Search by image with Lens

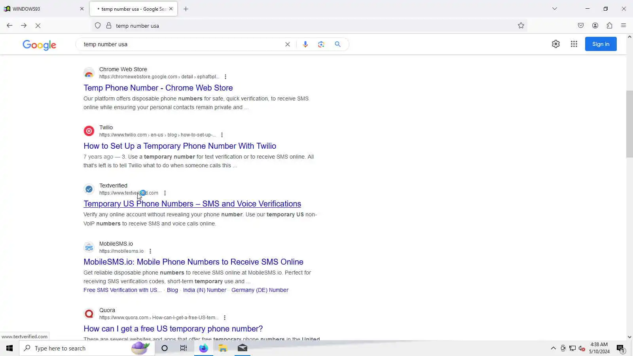tap(321, 44)
